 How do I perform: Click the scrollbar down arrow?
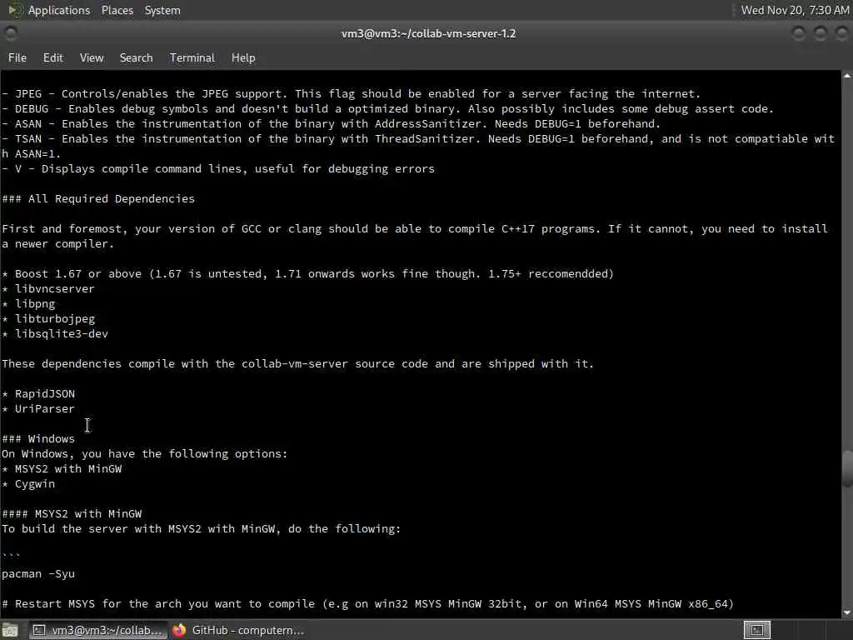pyautogui.click(x=847, y=612)
